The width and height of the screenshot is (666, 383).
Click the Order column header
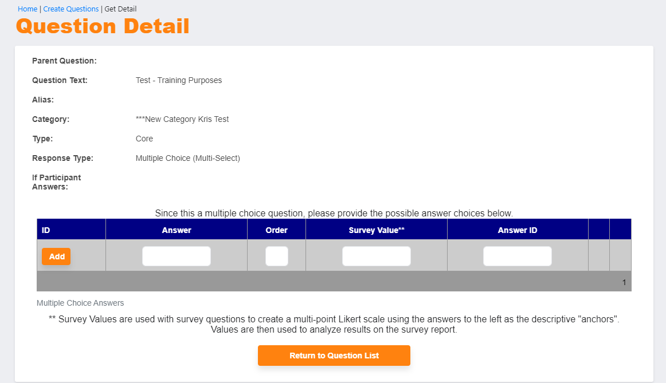[x=277, y=230]
